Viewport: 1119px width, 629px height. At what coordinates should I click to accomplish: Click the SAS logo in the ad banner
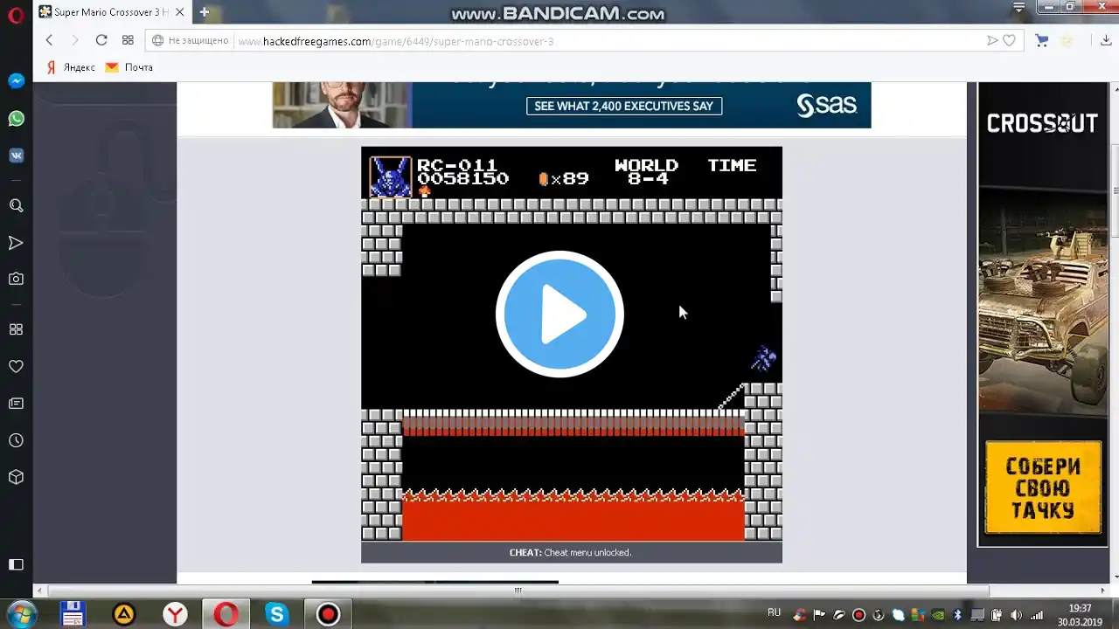click(826, 105)
